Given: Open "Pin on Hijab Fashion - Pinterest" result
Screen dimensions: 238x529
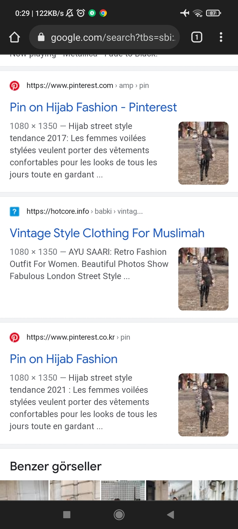Looking at the screenshot, I should [93, 107].
